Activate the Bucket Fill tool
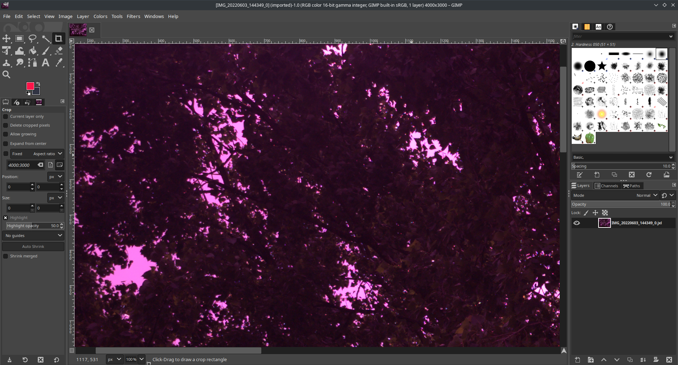The width and height of the screenshot is (678, 365). pos(33,50)
